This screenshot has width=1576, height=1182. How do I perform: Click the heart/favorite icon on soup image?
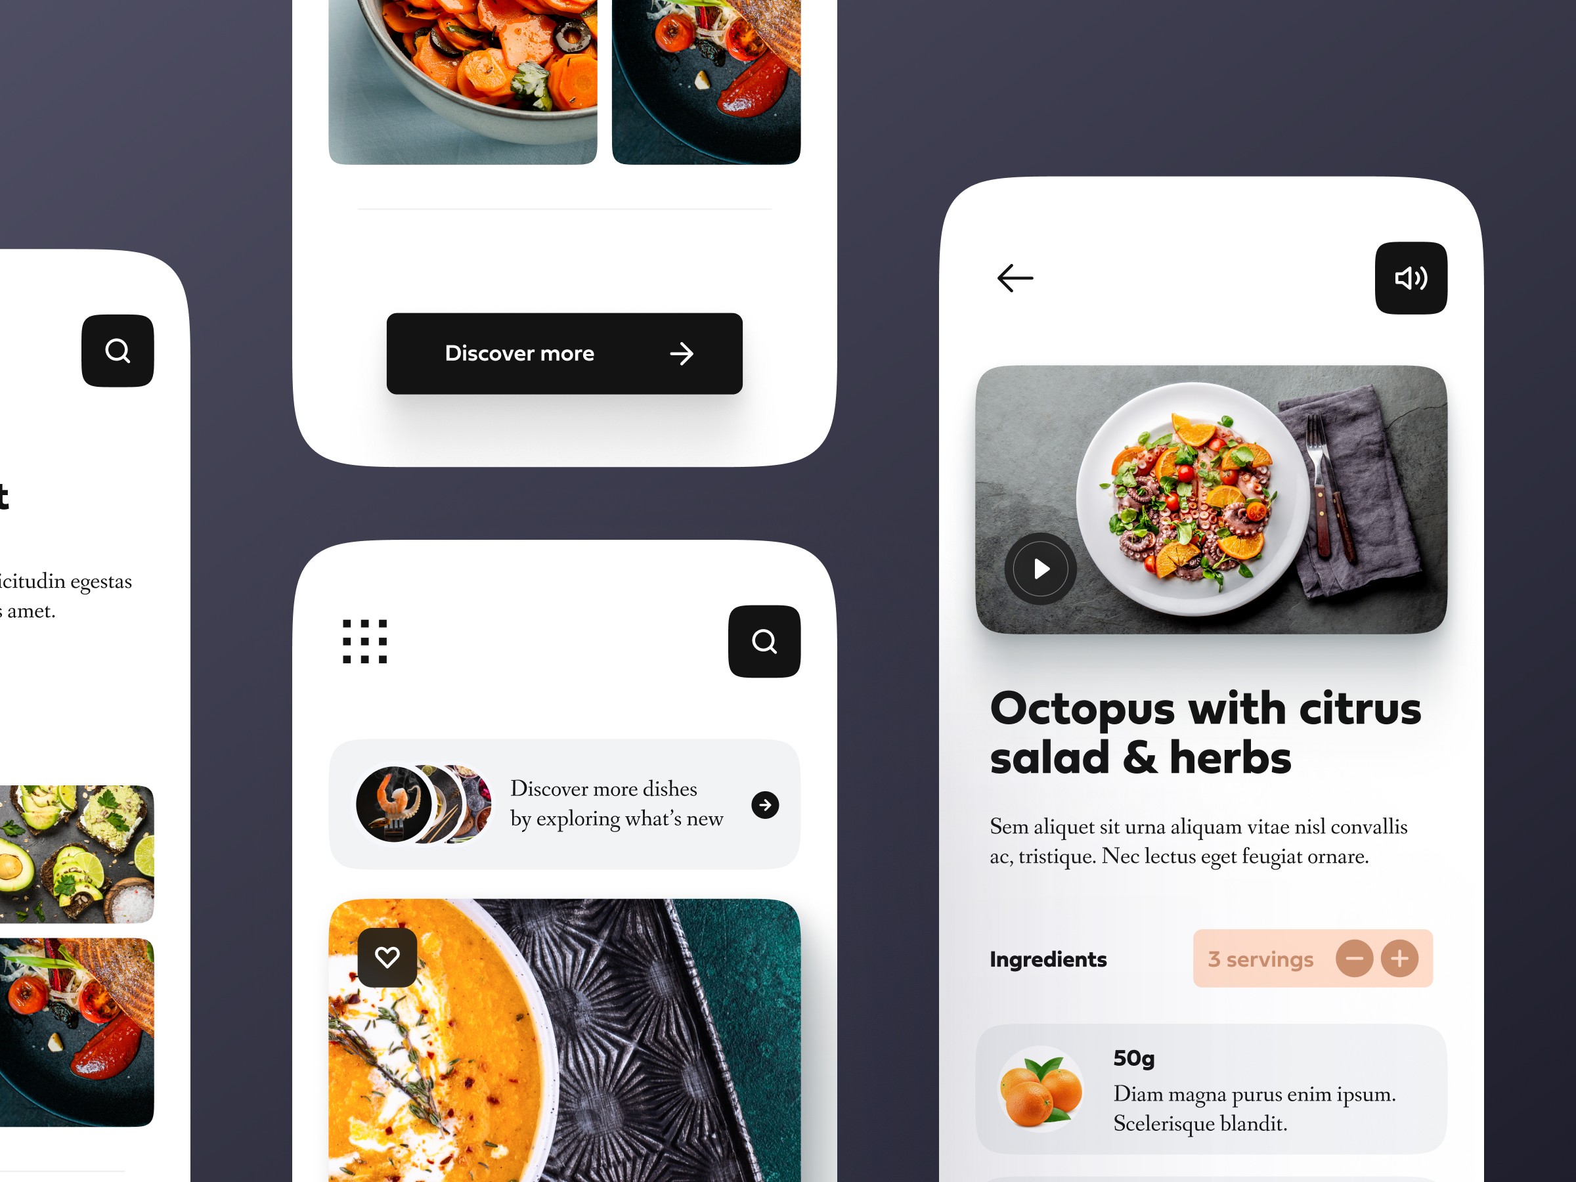(x=387, y=956)
